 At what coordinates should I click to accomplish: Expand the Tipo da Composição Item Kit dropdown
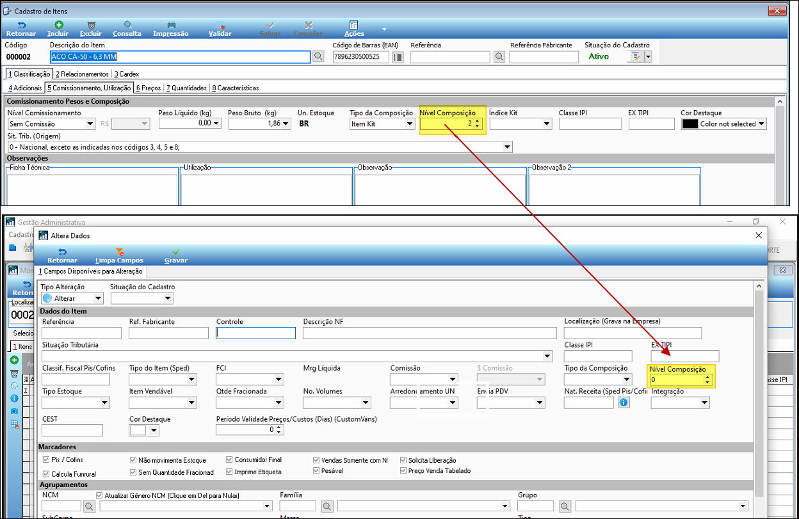click(x=410, y=124)
